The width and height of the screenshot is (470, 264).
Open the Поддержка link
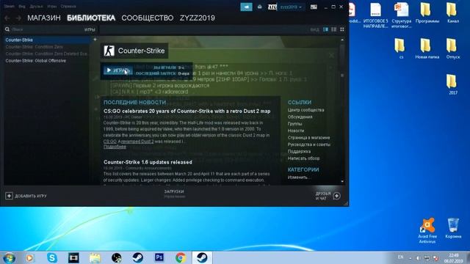pos(299,152)
